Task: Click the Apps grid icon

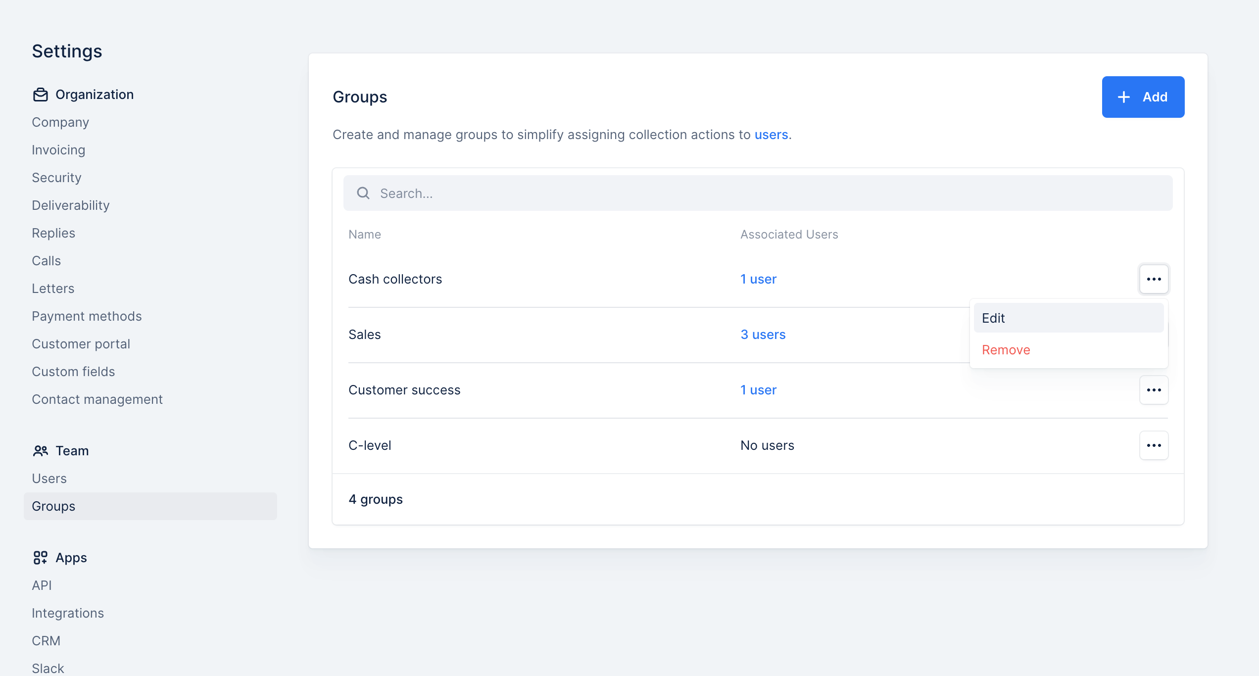Action: (x=41, y=558)
